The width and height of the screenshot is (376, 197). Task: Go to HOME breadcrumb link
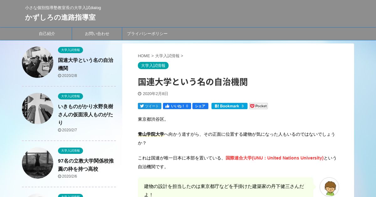(144, 56)
